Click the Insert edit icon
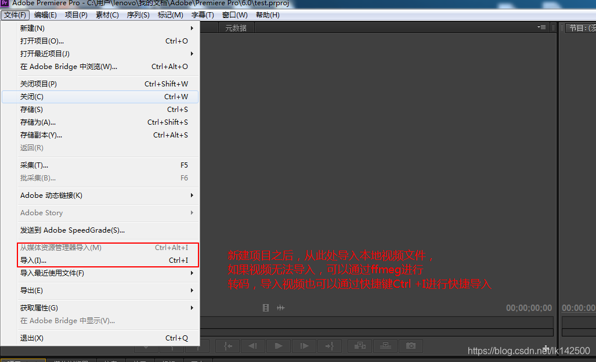Image resolution: width=596 pixels, height=362 pixels. click(360, 346)
